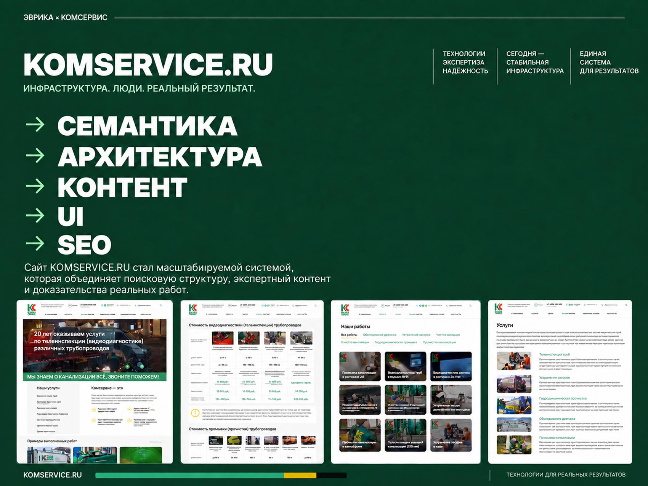Open the Устранение засоров service link on Услуги page
The height and width of the screenshot is (486, 648).
(554, 378)
